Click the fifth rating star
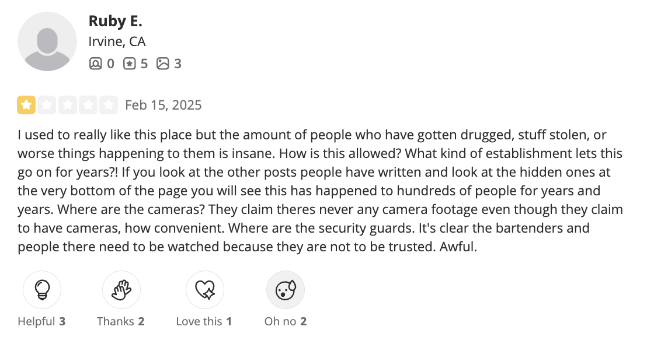The width and height of the screenshot is (647, 344). 109,105
